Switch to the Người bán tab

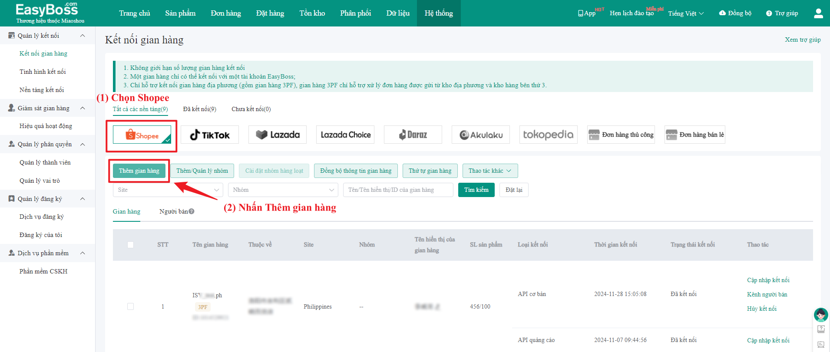point(173,211)
